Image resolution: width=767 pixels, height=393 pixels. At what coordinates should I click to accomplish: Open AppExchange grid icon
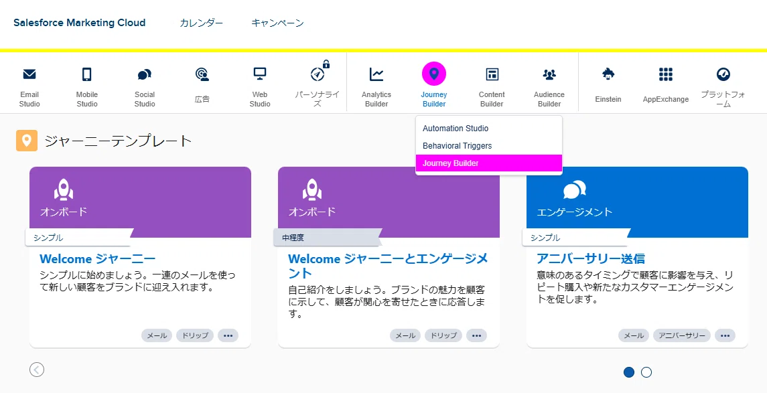665,74
